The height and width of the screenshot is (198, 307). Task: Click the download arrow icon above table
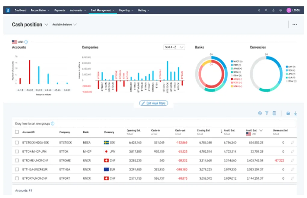point(295,113)
